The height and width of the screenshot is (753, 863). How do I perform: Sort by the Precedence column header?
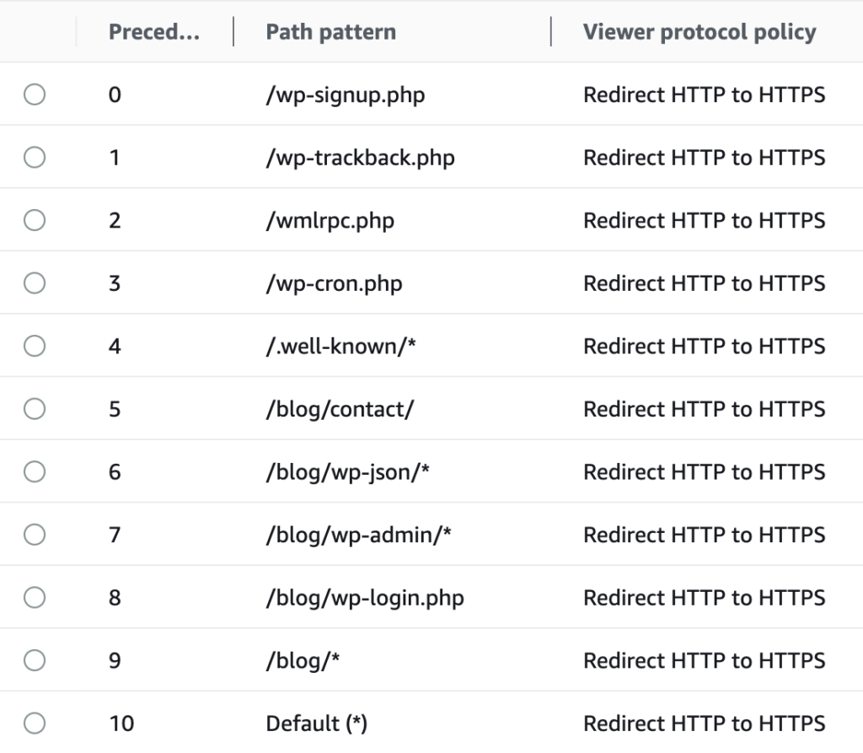point(153,32)
